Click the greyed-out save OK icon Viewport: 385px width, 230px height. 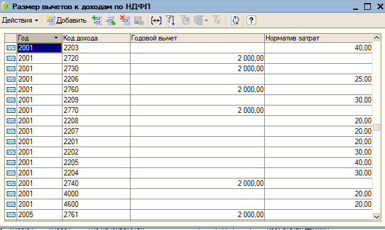(x=139, y=20)
